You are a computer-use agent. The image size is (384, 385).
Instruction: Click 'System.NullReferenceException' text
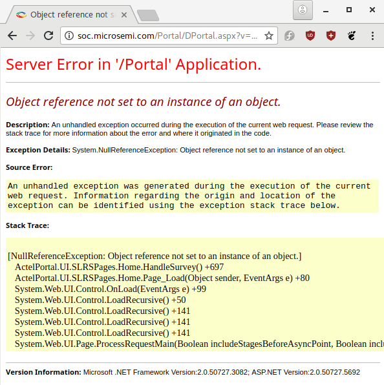coord(125,150)
